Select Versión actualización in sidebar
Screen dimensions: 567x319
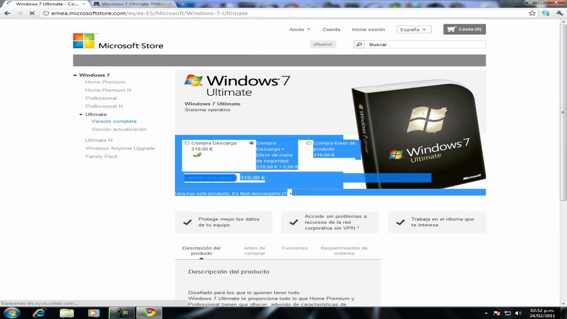[x=119, y=129]
